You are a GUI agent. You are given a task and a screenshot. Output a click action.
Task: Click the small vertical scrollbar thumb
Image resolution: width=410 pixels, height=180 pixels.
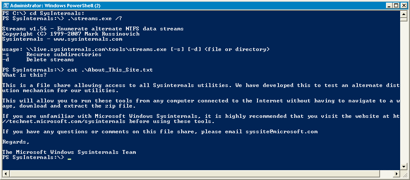[x=404, y=19]
